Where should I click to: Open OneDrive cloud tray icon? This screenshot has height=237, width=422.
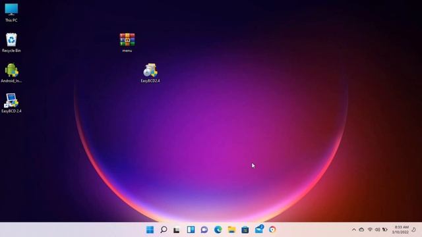click(x=361, y=230)
